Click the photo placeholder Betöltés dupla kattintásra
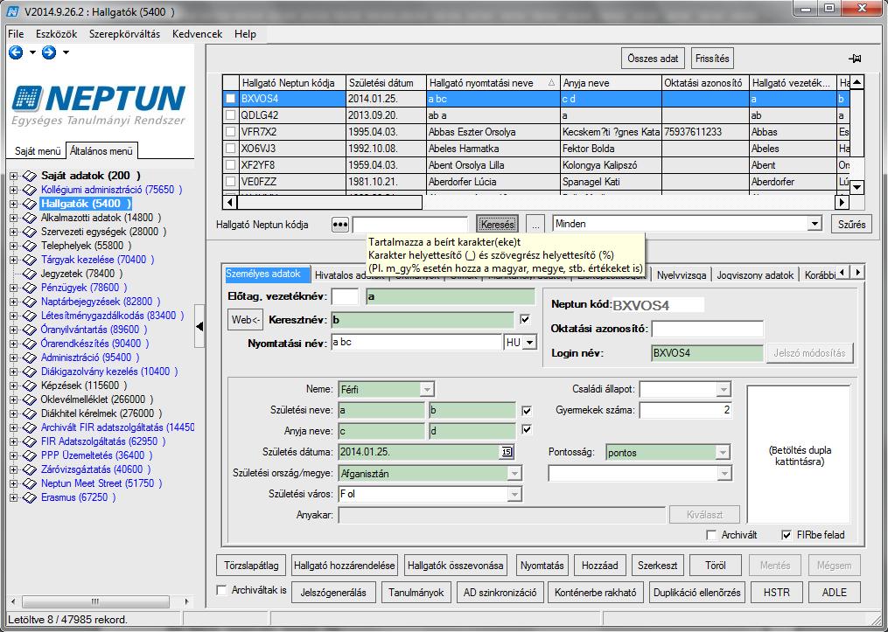 pos(799,455)
